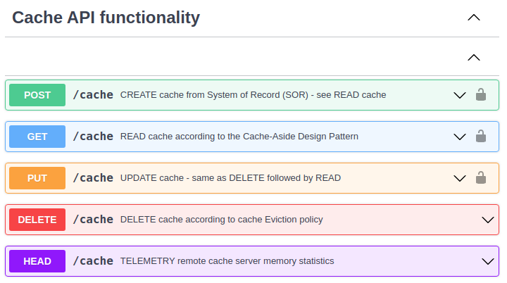Click the green POST method badge
The image size is (507, 283).
[37, 95]
